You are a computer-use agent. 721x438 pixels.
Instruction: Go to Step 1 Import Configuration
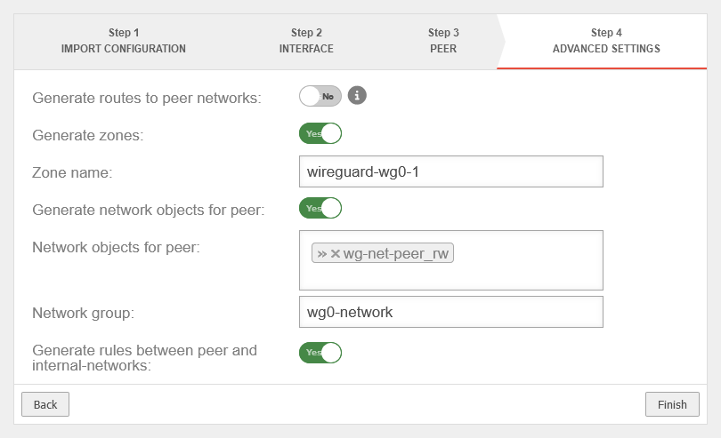tap(124, 41)
